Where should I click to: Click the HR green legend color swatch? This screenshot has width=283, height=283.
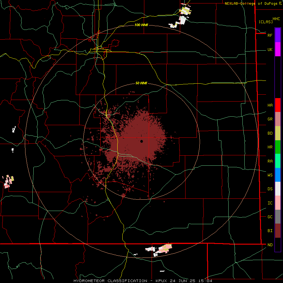coord(278,147)
